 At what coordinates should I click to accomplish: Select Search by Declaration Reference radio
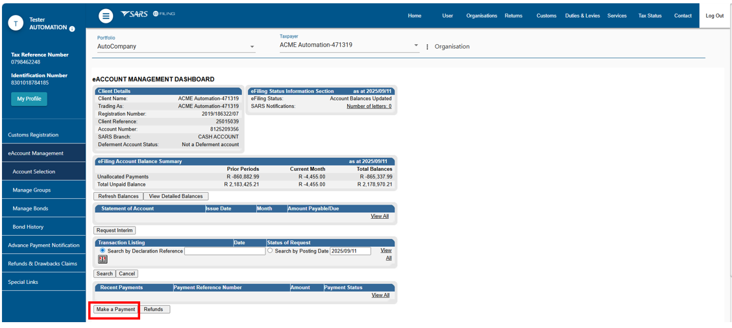point(102,251)
